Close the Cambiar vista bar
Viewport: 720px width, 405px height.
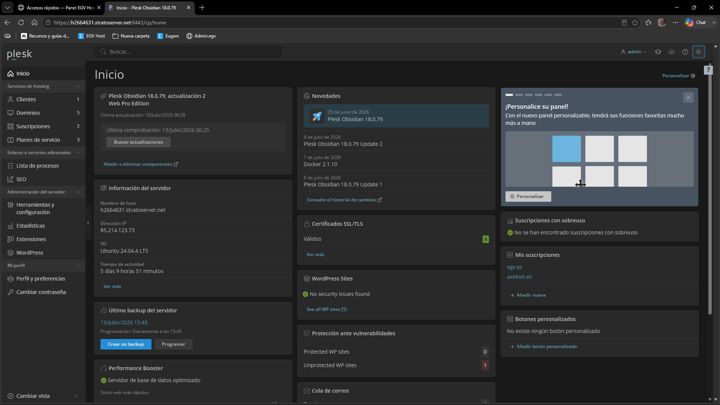click(x=76, y=396)
